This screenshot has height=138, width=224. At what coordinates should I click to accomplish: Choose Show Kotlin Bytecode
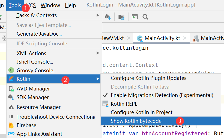pyautogui.click(x=161, y=121)
